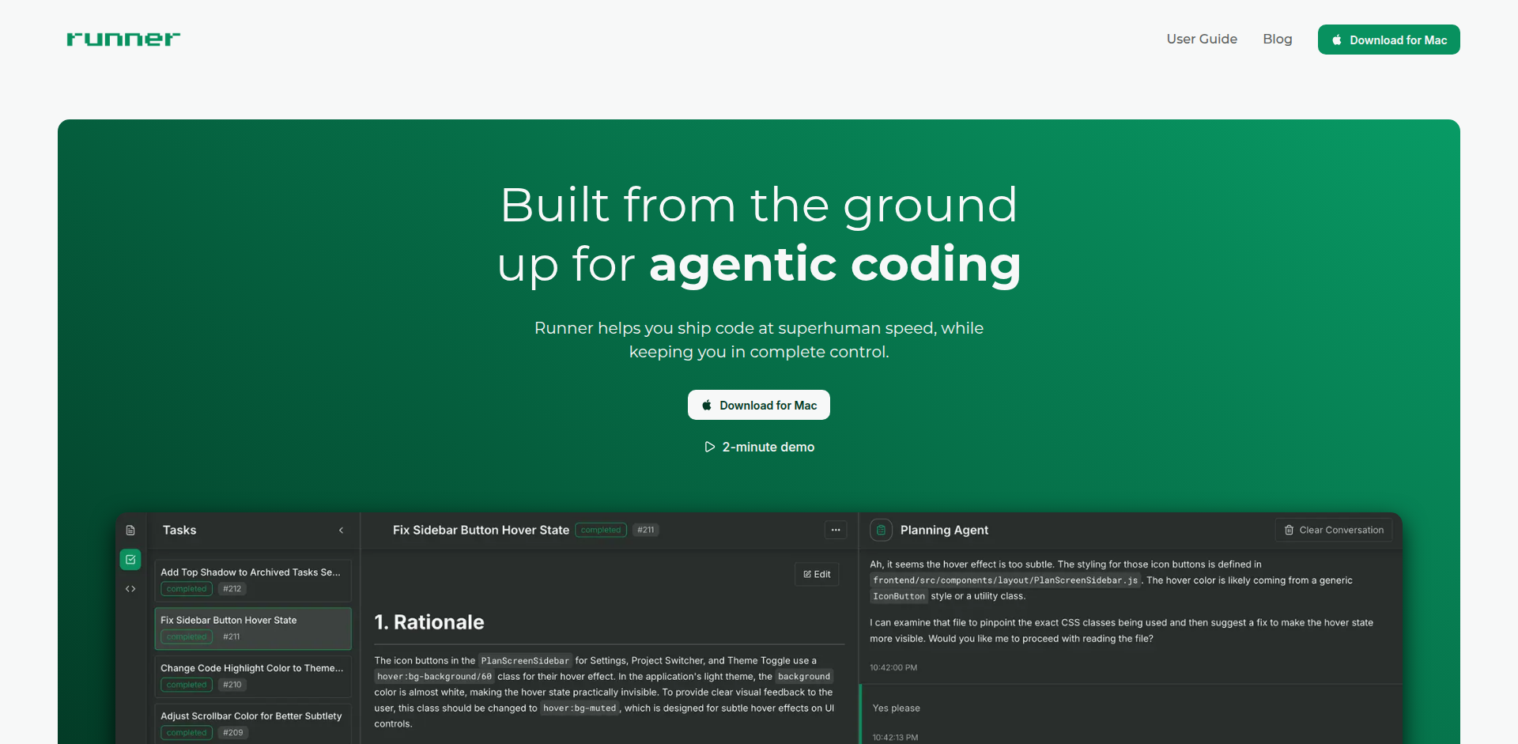Click the completed badge of task #212

187,589
